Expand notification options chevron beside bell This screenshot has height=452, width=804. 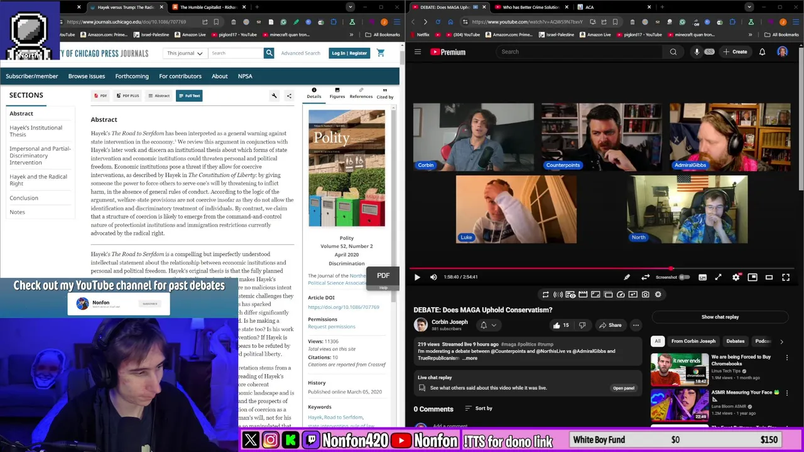(x=494, y=325)
